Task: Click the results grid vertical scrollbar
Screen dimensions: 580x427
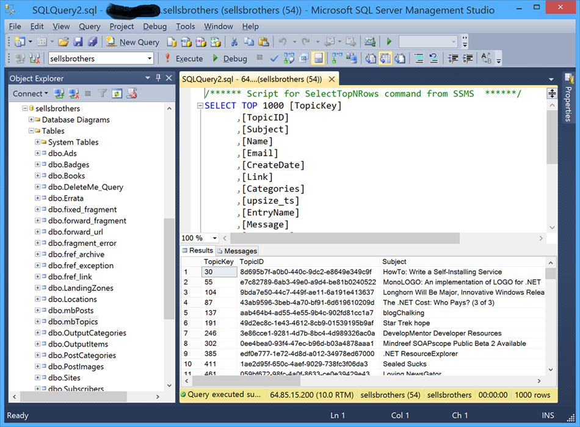Action: 551,316
